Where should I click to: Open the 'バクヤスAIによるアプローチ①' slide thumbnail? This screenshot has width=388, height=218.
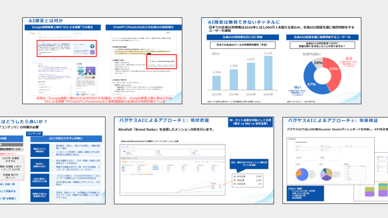194,161
